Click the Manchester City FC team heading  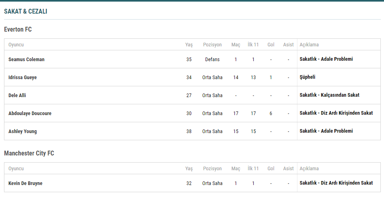29,153
